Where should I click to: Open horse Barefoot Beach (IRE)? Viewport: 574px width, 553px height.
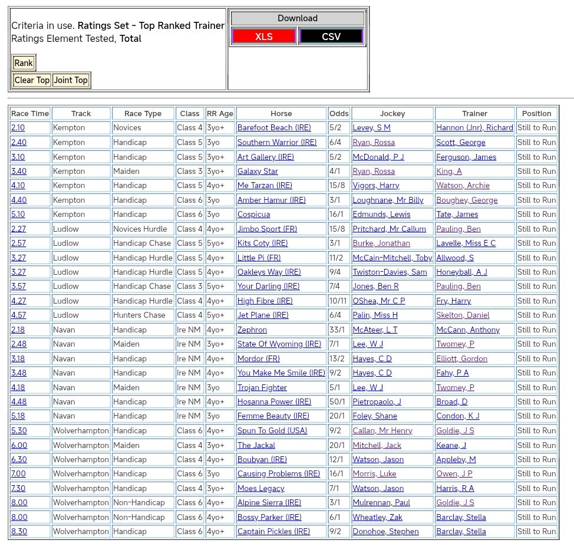pyautogui.click(x=273, y=128)
